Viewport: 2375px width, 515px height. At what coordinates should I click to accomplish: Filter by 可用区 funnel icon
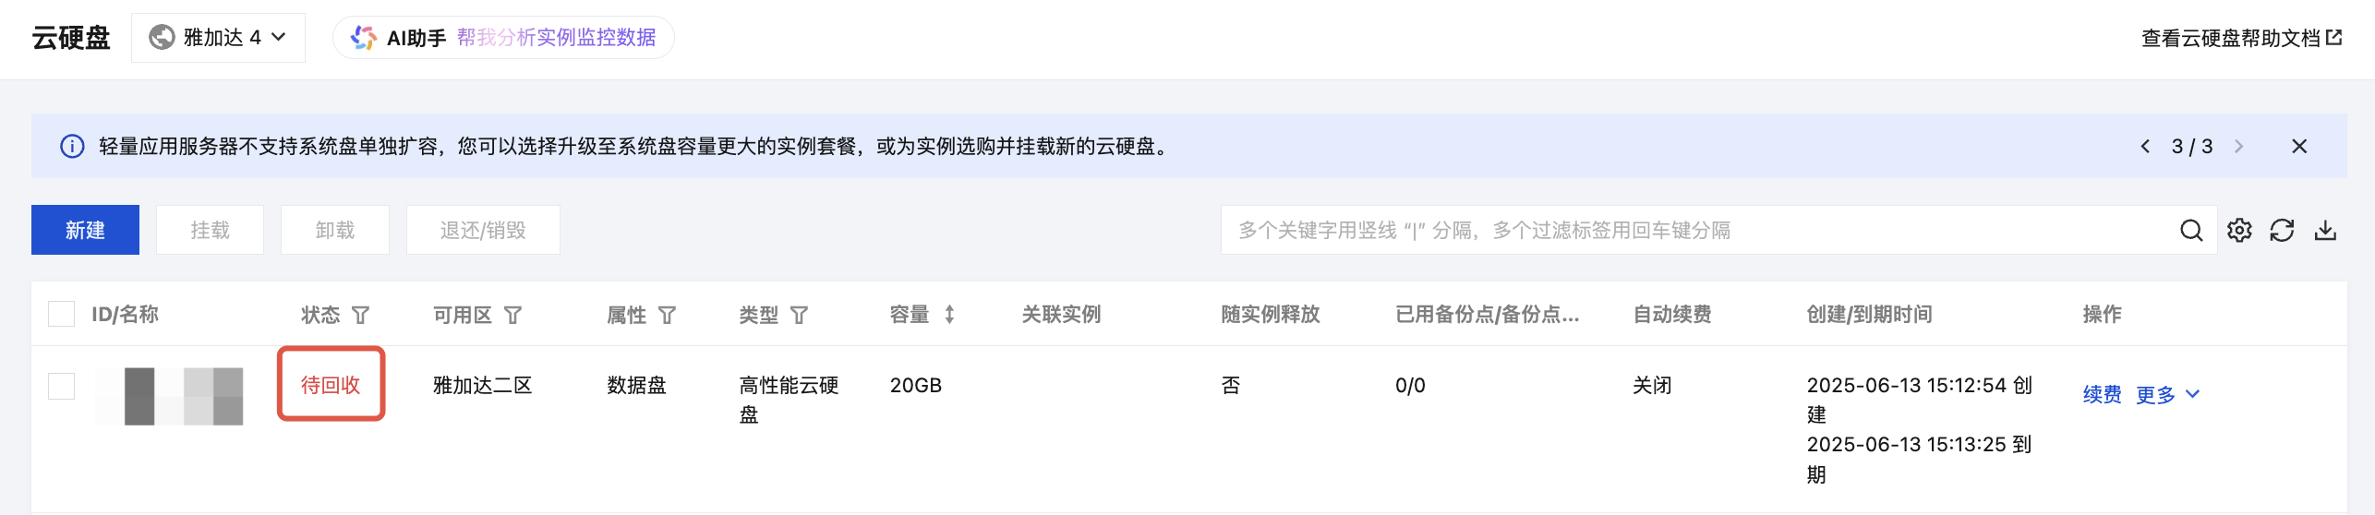click(x=512, y=315)
